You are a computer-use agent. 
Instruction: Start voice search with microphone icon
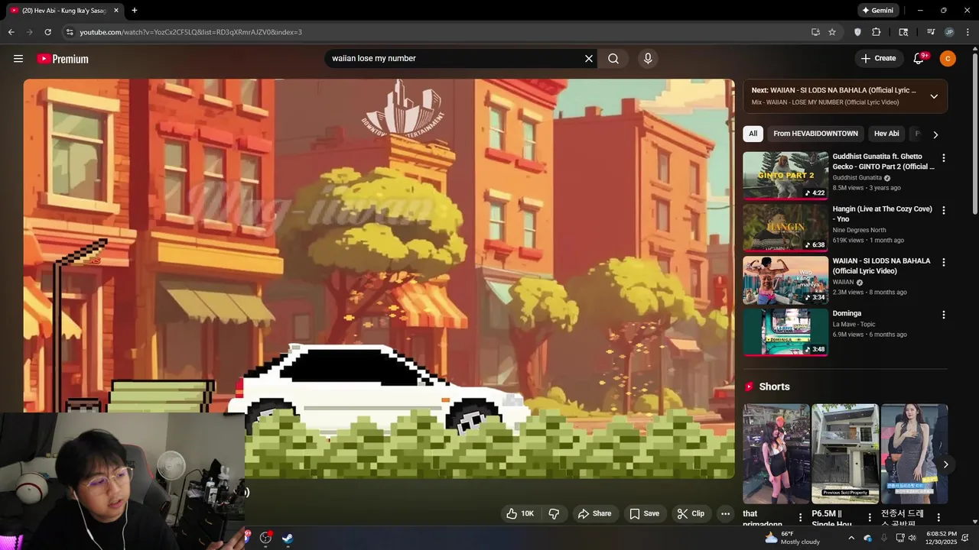(648, 59)
